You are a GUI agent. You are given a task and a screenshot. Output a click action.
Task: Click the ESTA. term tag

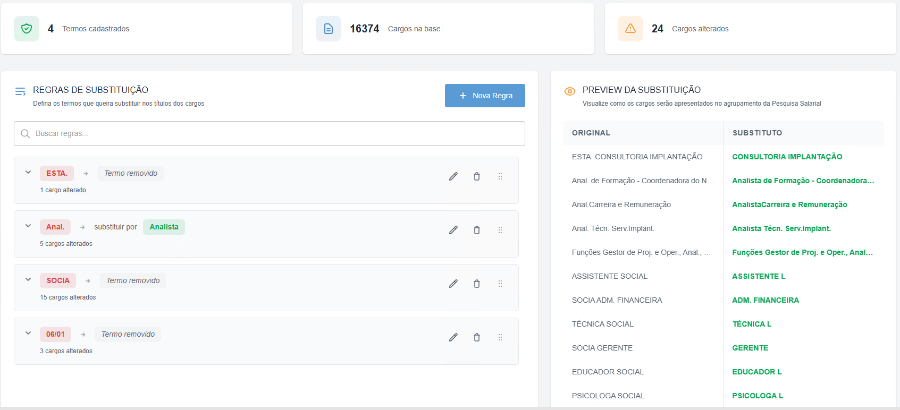tap(57, 173)
